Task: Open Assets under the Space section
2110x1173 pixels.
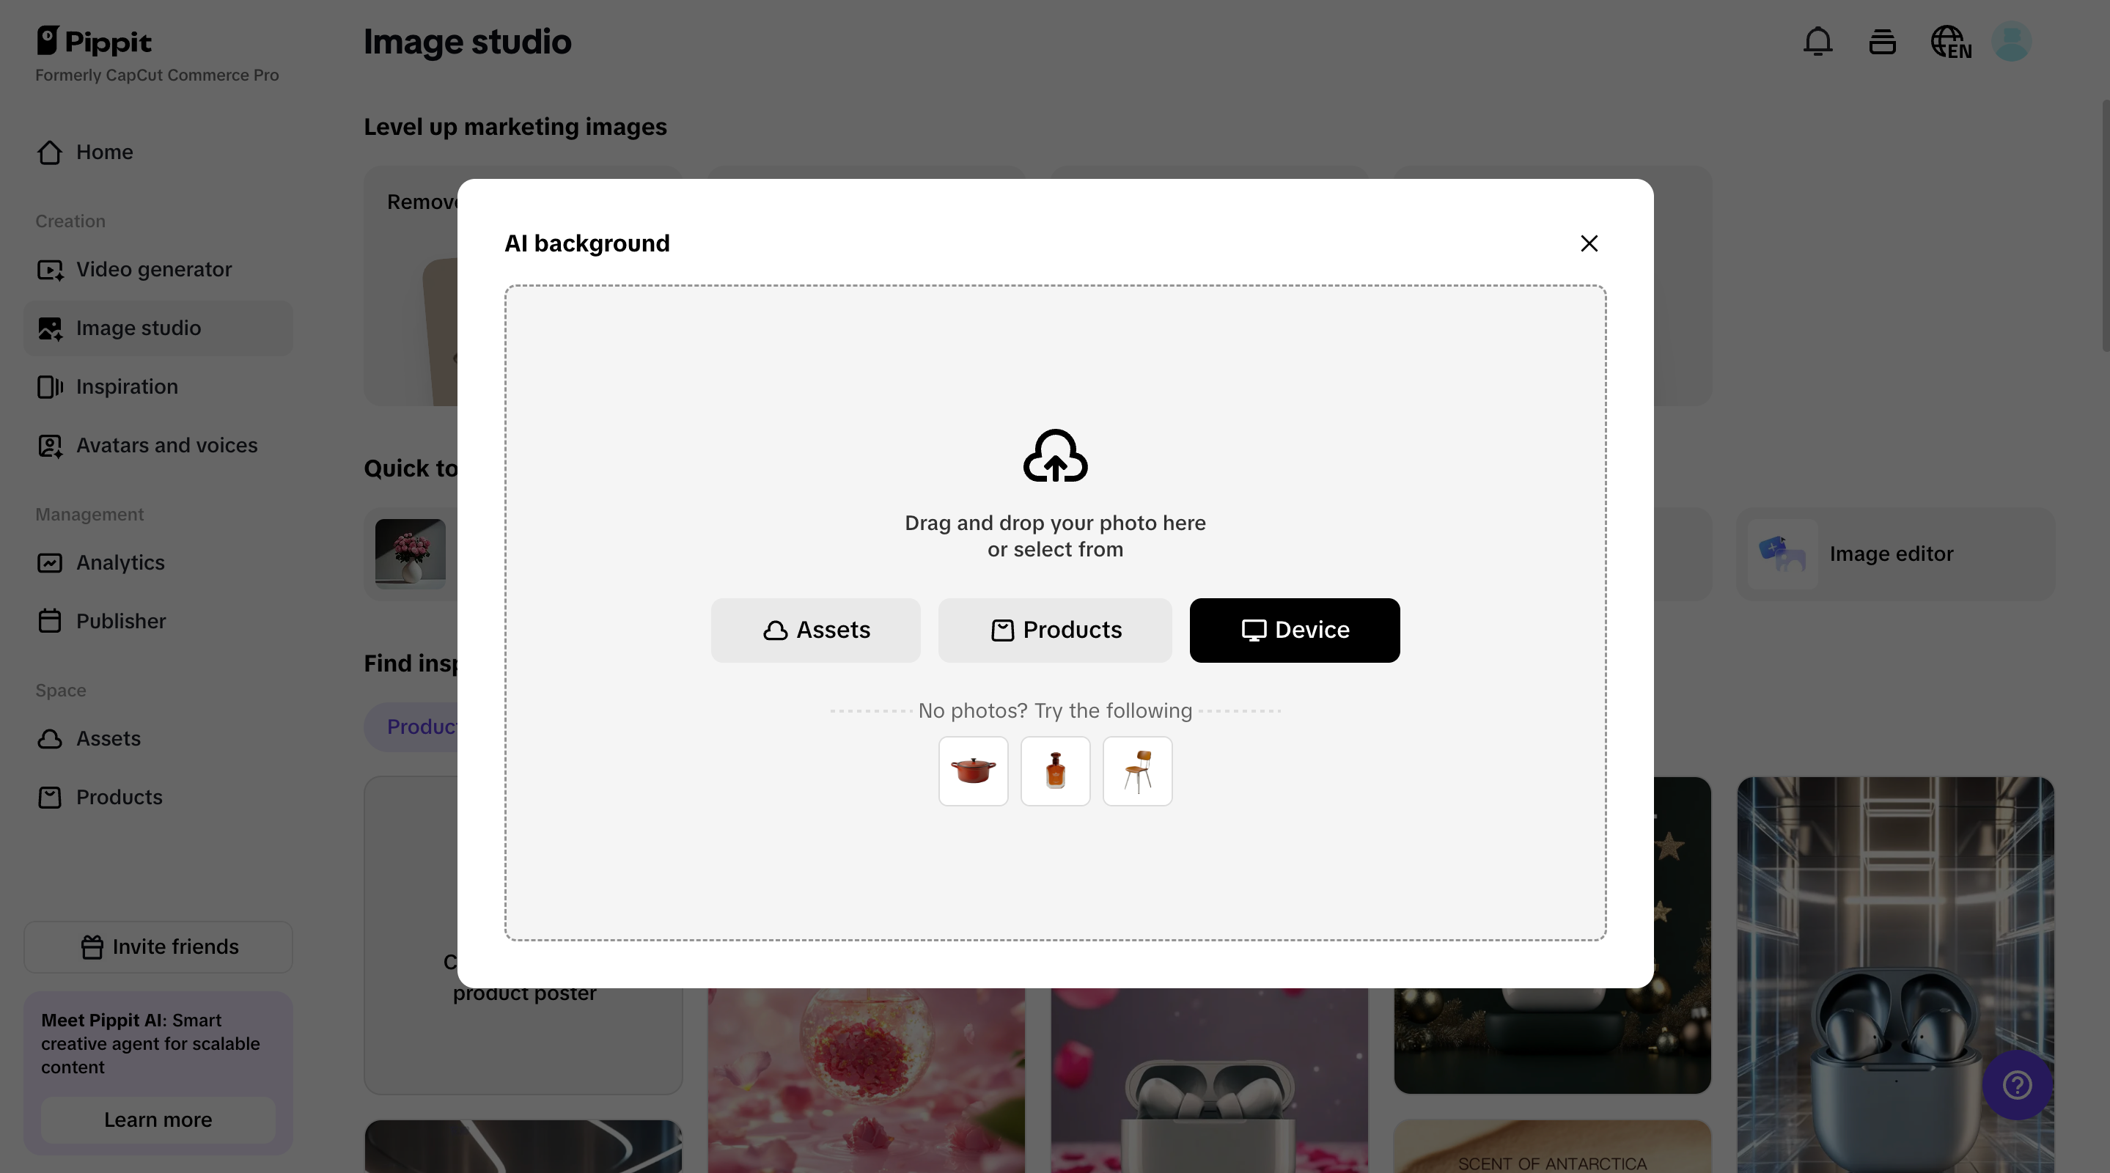Action: pos(108,738)
